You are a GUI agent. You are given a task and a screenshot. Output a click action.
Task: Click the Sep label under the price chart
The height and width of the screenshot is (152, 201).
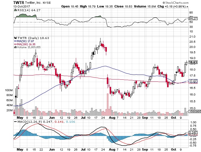[145, 118]
